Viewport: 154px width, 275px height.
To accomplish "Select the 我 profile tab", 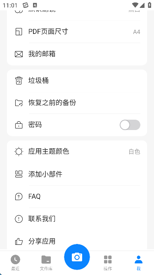I will [138, 263].
